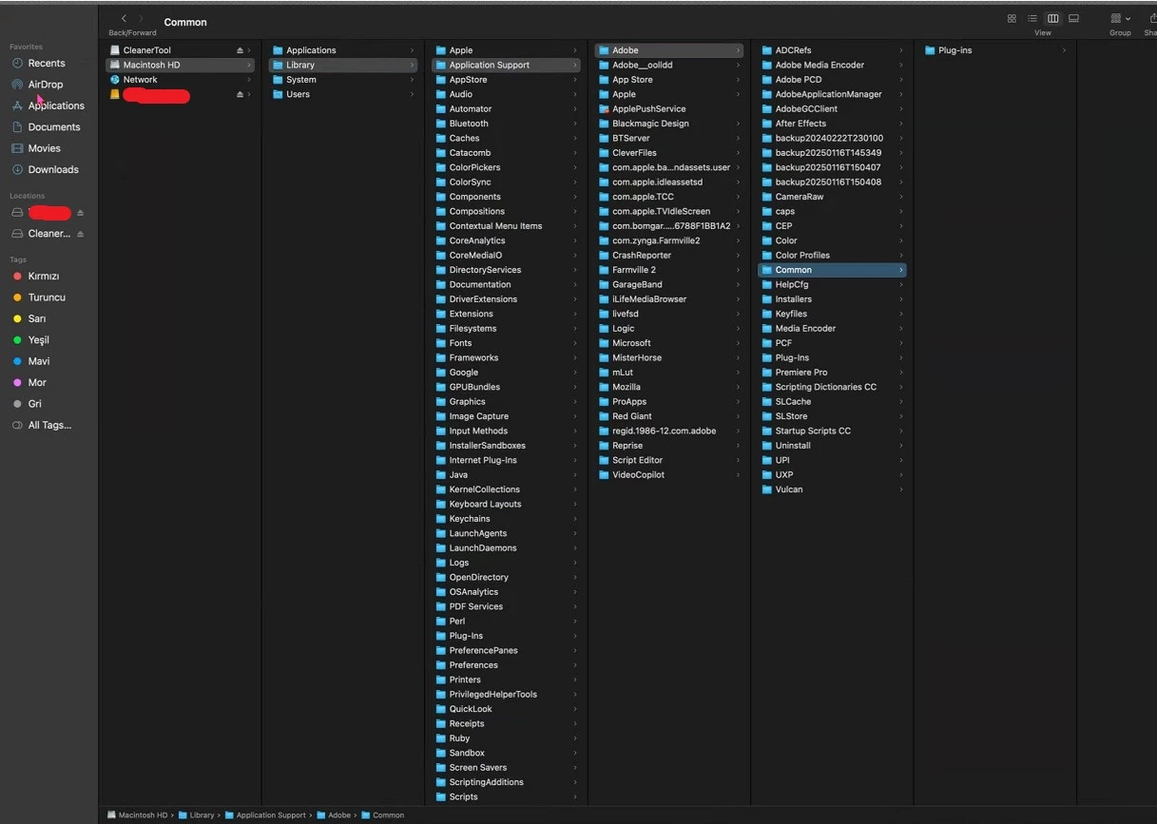Select column view in toolbar
Viewport: 1157px width, 824px height.
coord(1052,19)
